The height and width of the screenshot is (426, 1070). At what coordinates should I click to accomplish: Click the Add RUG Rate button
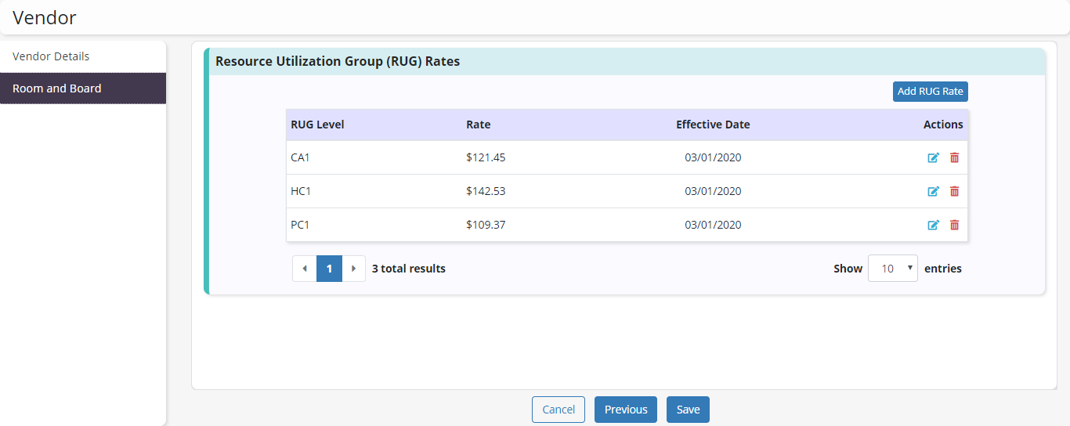tap(930, 92)
